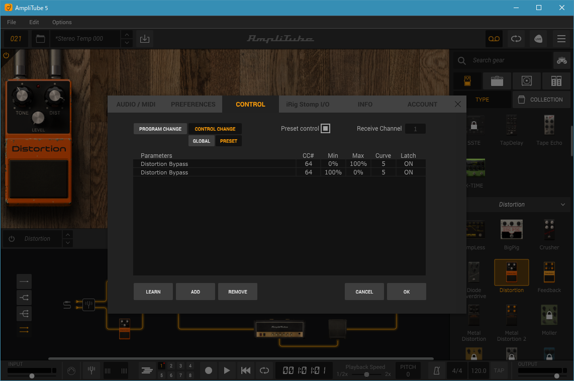Click the tuner icon in bottom bar
This screenshot has height=381, width=574.
click(91, 371)
